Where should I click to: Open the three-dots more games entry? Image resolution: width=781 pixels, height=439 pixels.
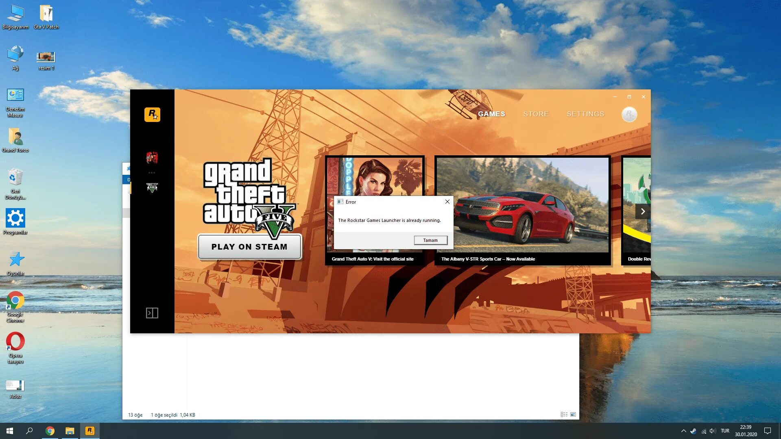(x=152, y=173)
